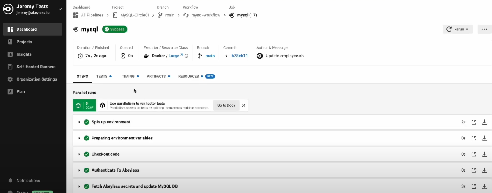The height and width of the screenshot is (193, 492).
Task: Select parallel run 0 tile
Action: point(84,105)
